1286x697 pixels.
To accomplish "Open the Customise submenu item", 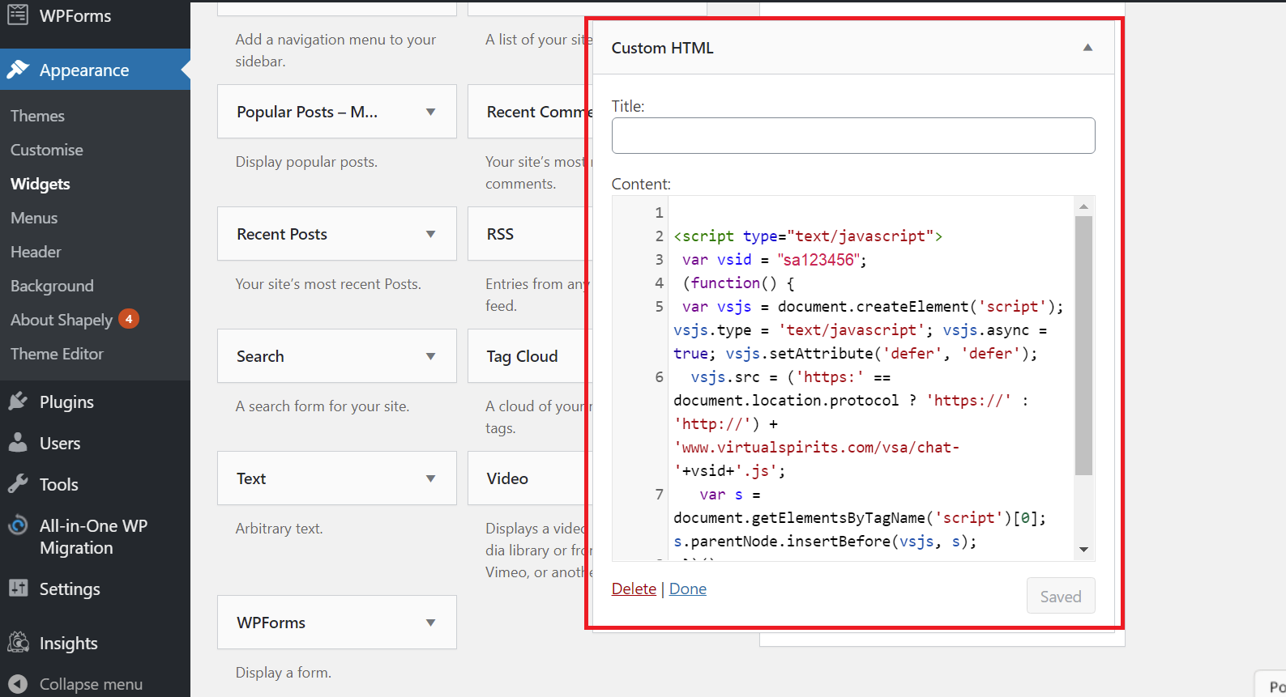I will click(x=47, y=150).
